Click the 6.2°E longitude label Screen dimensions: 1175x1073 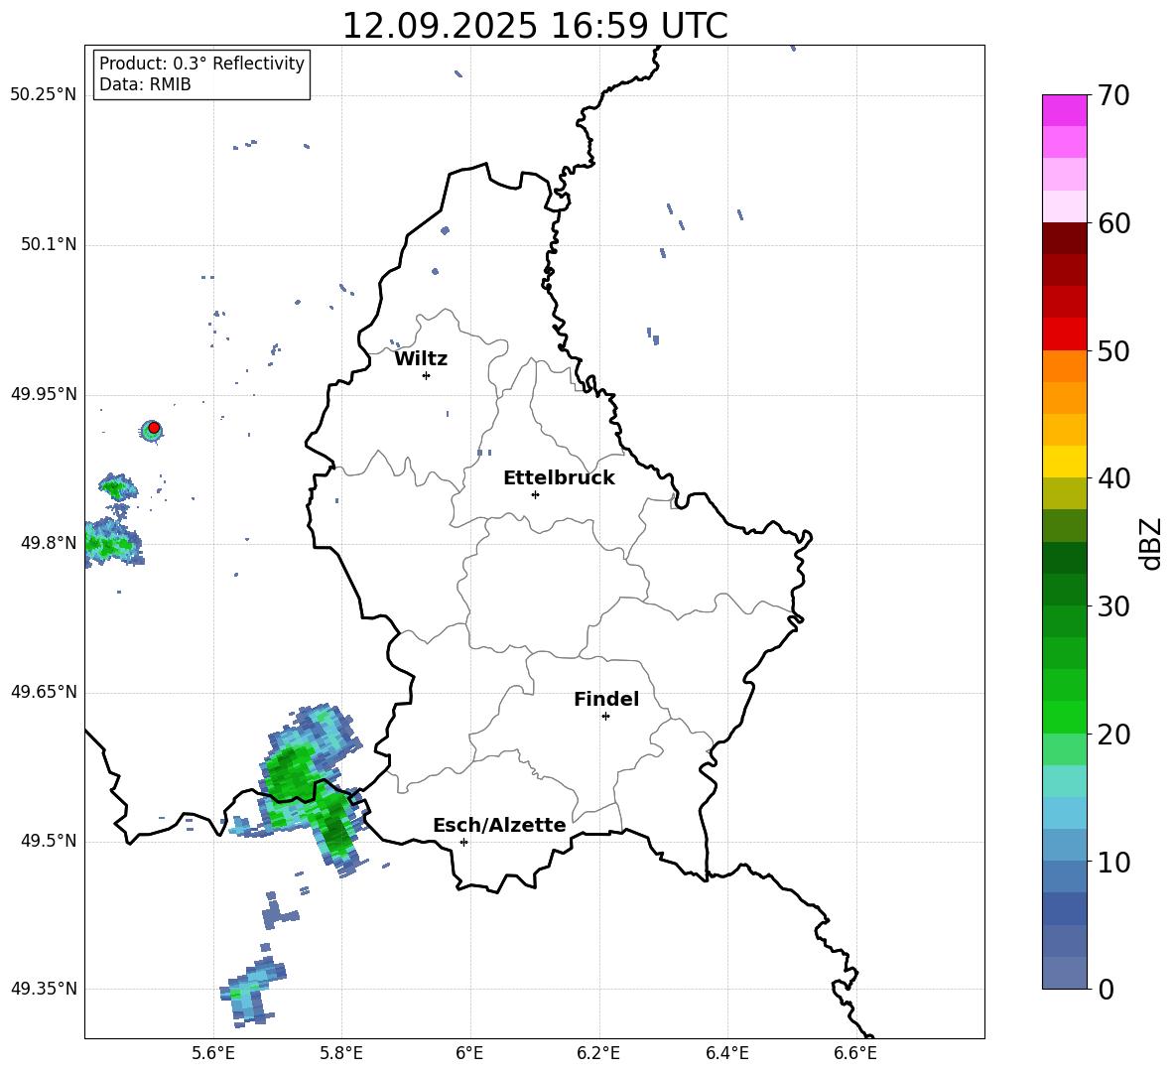pyautogui.click(x=598, y=1053)
